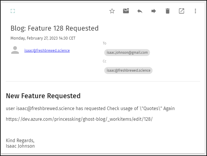Click the dev.azure.com workitems URL text

tap(79, 119)
